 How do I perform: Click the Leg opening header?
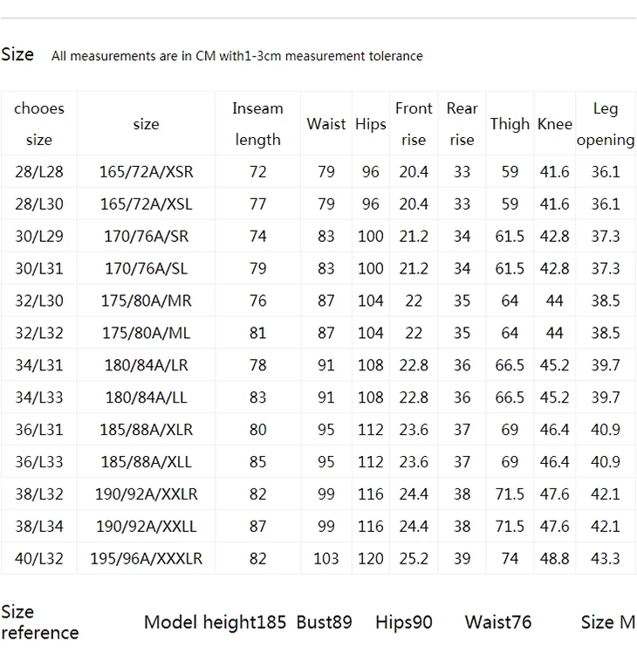click(x=606, y=123)
